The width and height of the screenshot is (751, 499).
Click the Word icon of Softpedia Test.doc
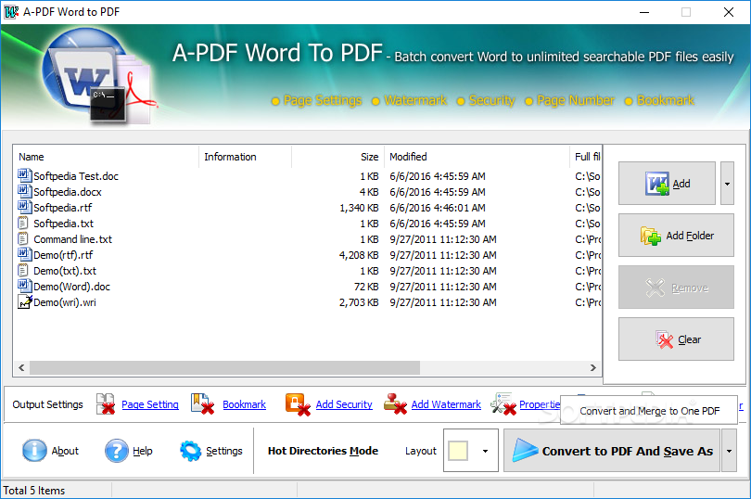tap(24, 175)
